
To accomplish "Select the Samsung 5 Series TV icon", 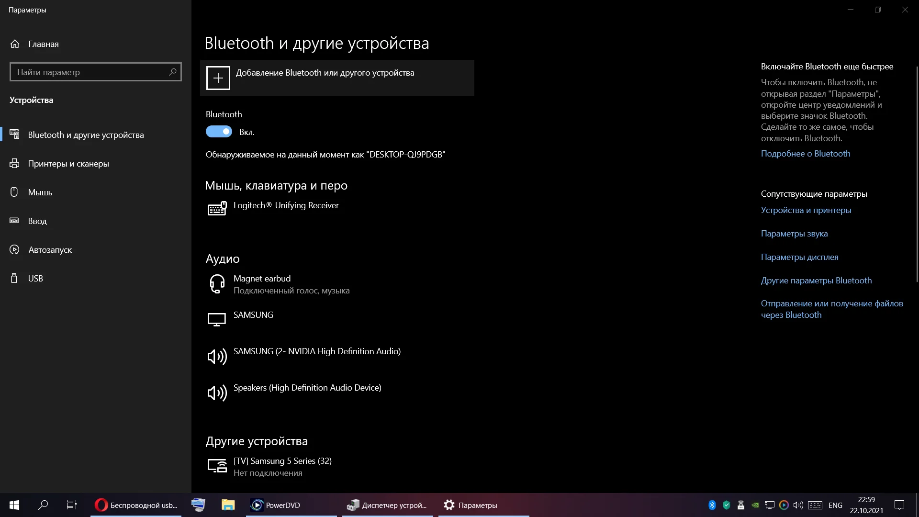I will [x=217, y=465].
